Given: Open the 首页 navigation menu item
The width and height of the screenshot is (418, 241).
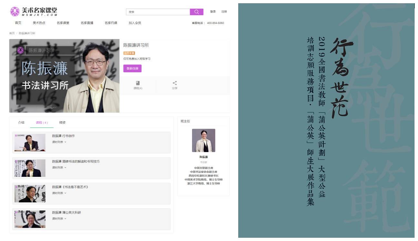Looking at the screenshot, I should [18, 23].
